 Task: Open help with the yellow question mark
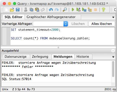click(103, 10)
